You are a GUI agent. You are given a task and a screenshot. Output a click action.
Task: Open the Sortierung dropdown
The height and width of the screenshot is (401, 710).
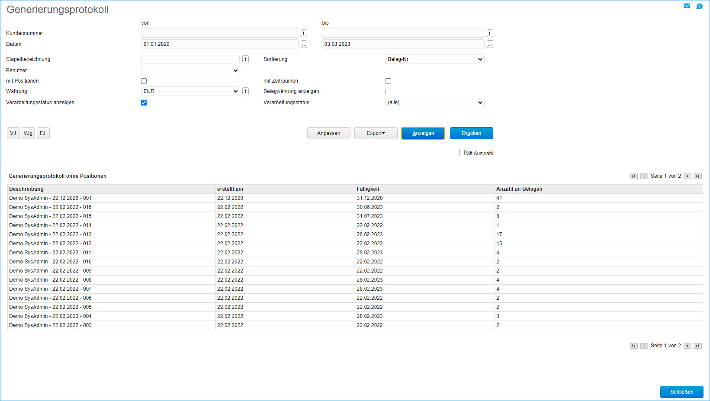click(434, 59)
